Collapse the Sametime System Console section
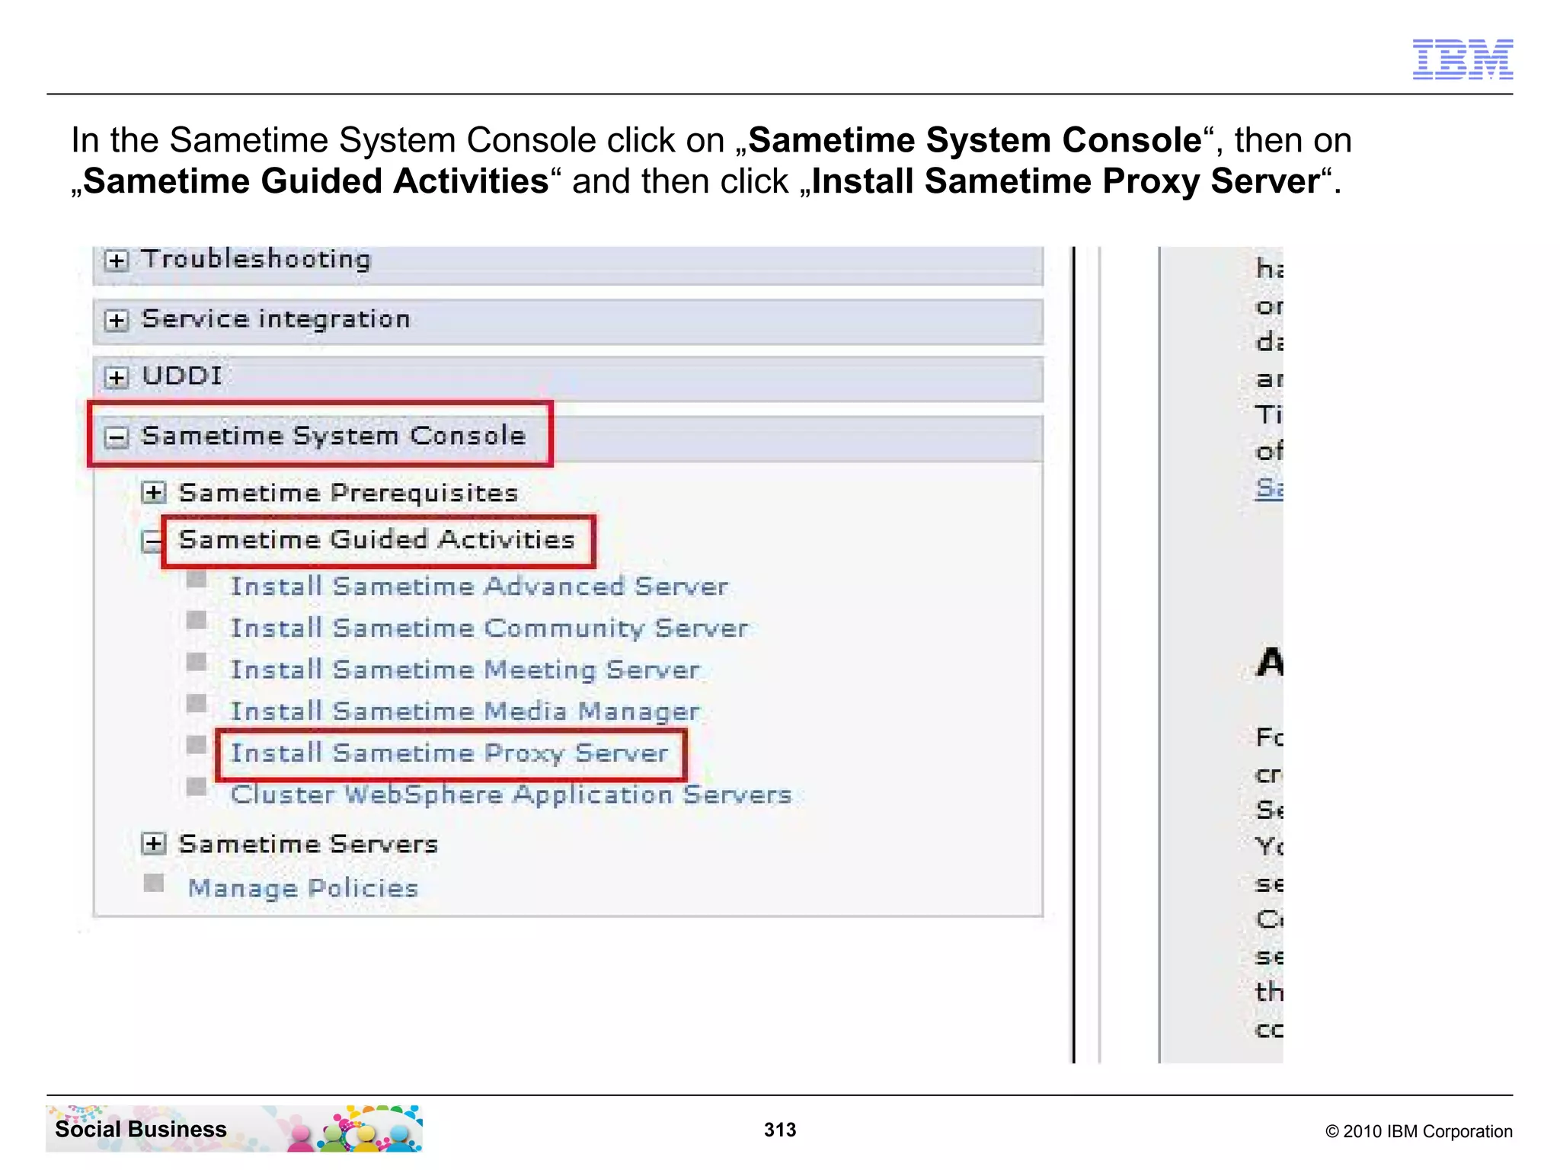 (116, 437)
